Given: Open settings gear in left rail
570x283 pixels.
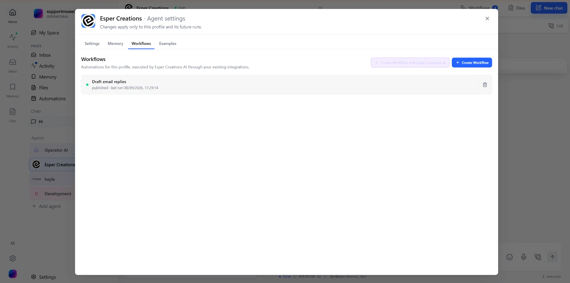Looking at the screenshot, I should click(12, 258).
